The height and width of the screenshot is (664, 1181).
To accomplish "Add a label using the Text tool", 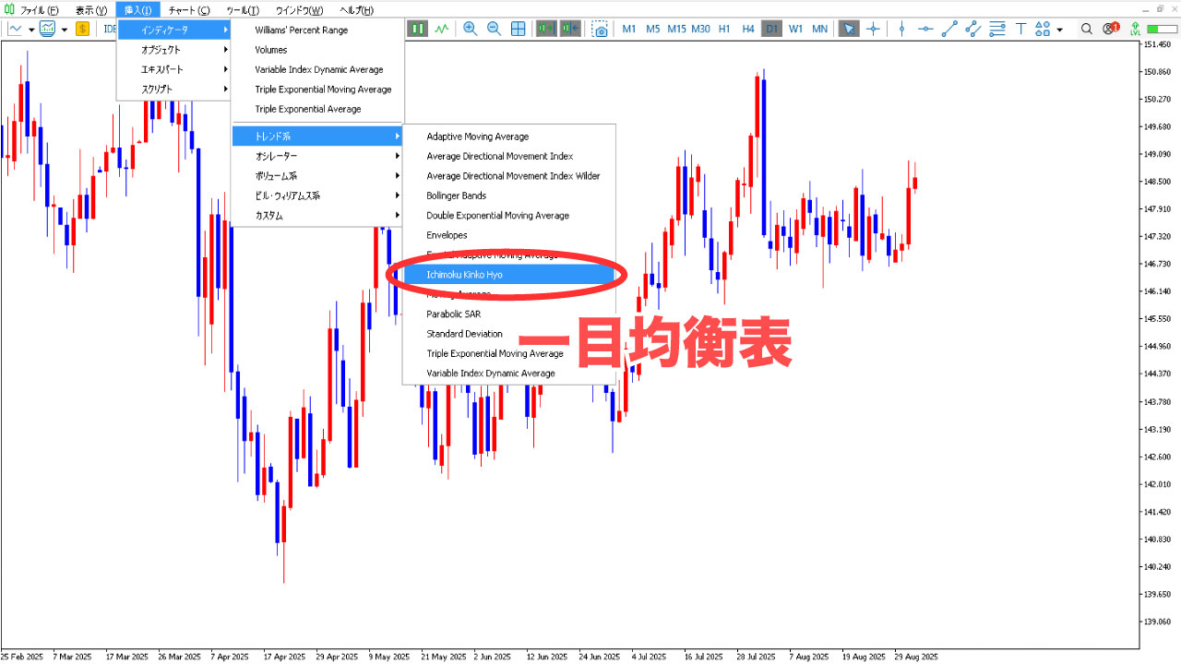I will point(1020,29).
